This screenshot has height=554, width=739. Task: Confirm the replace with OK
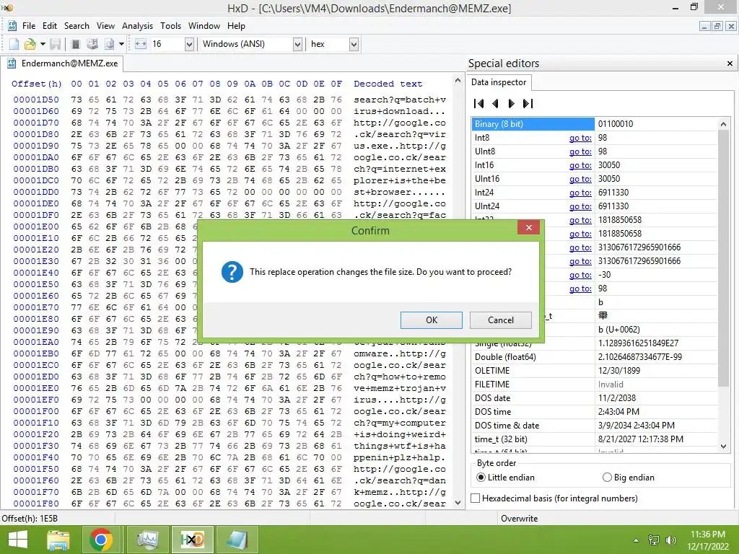[x=432, y=320]
